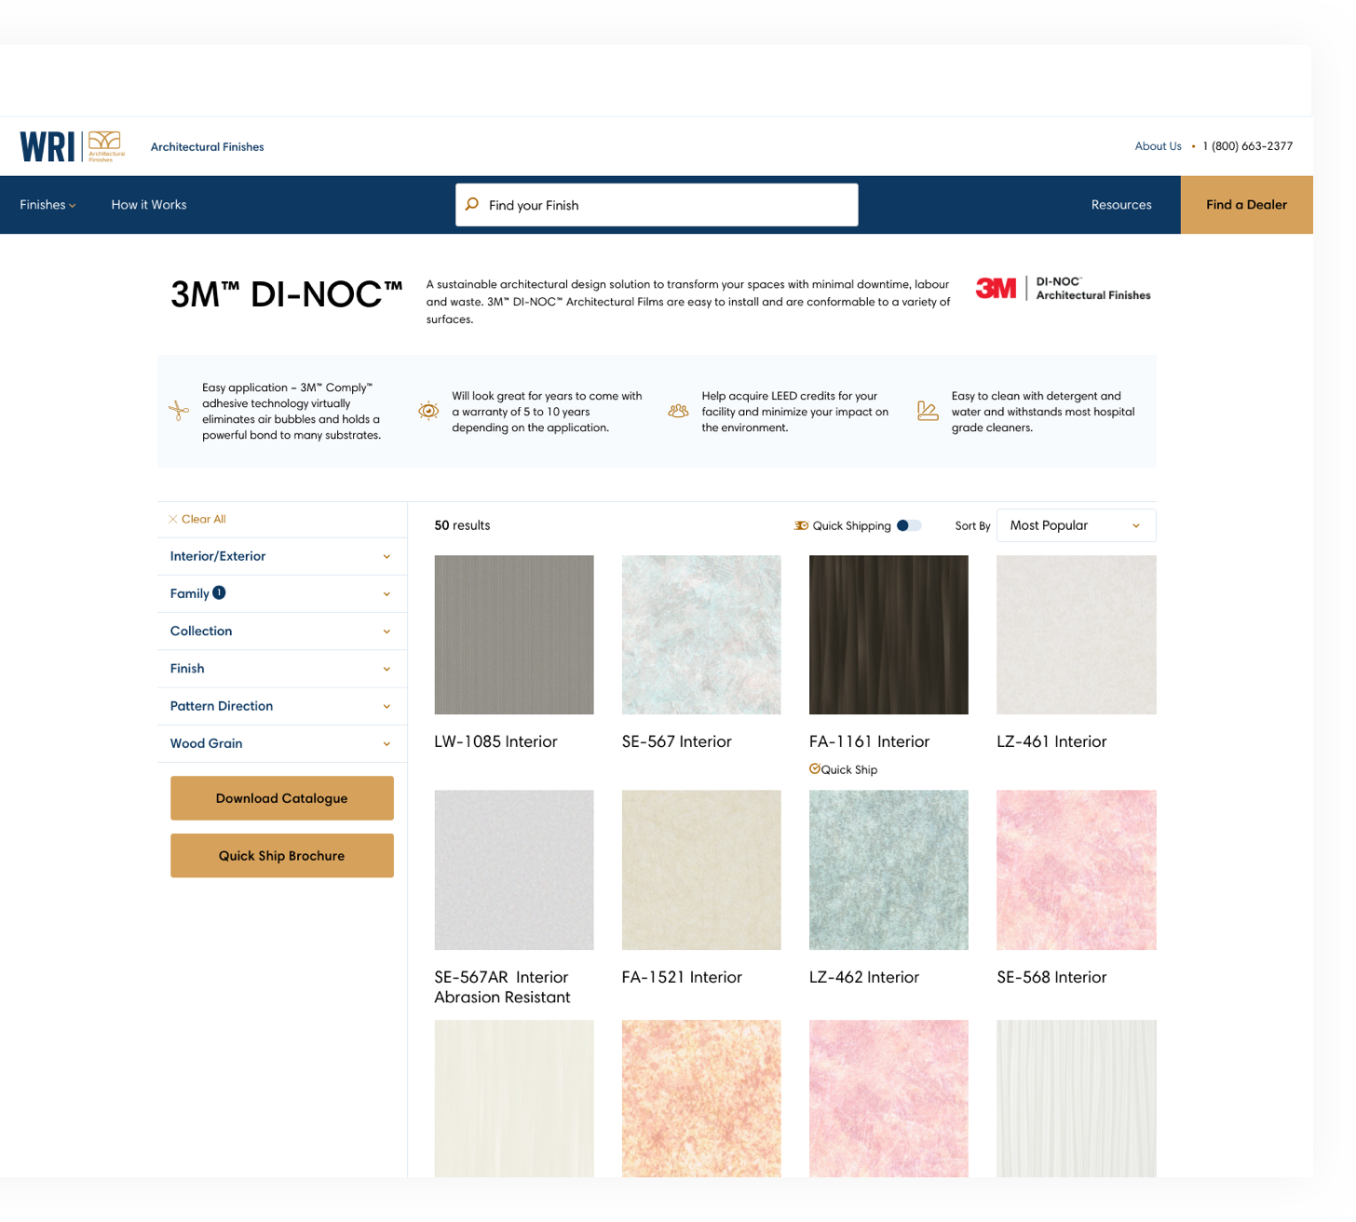The image size is (1356, 1222).
Task: Open the Most Popular sort dropdown
Action: 1076,525
